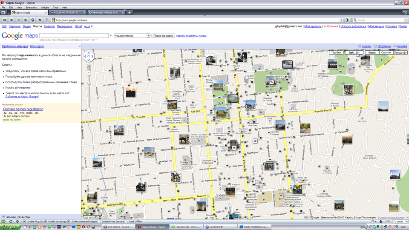Reload the page with the Reload button
Image resolution: width=409 pixels, height=230 pixels.
[33, 20]
